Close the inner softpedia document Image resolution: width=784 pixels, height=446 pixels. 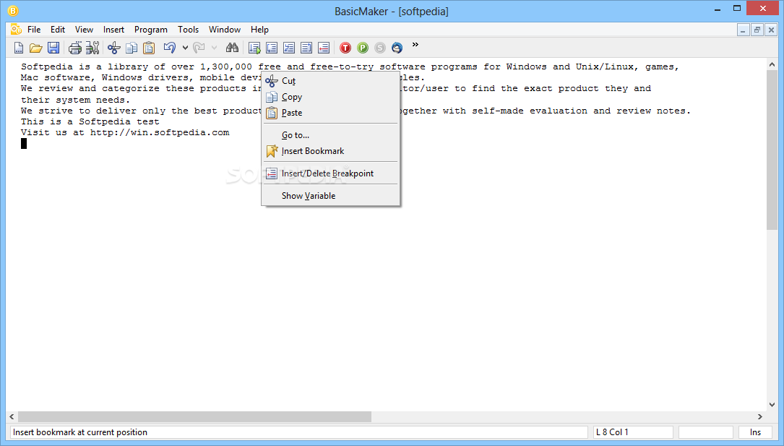click(771, 30)
